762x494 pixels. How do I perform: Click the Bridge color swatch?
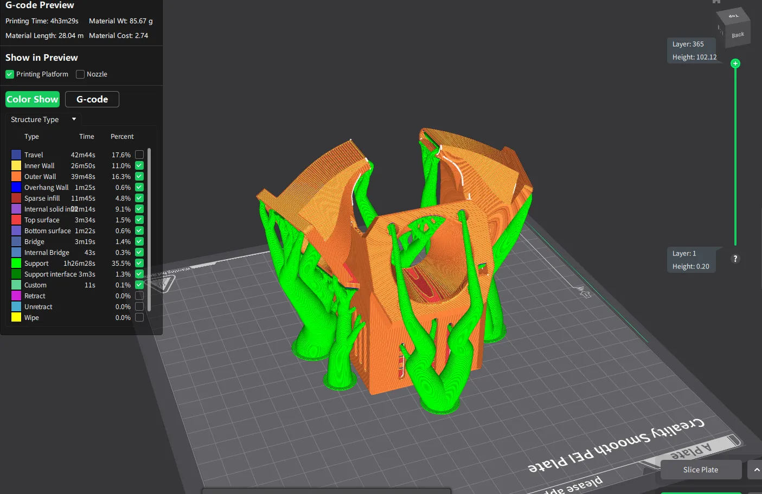(16, 241)
